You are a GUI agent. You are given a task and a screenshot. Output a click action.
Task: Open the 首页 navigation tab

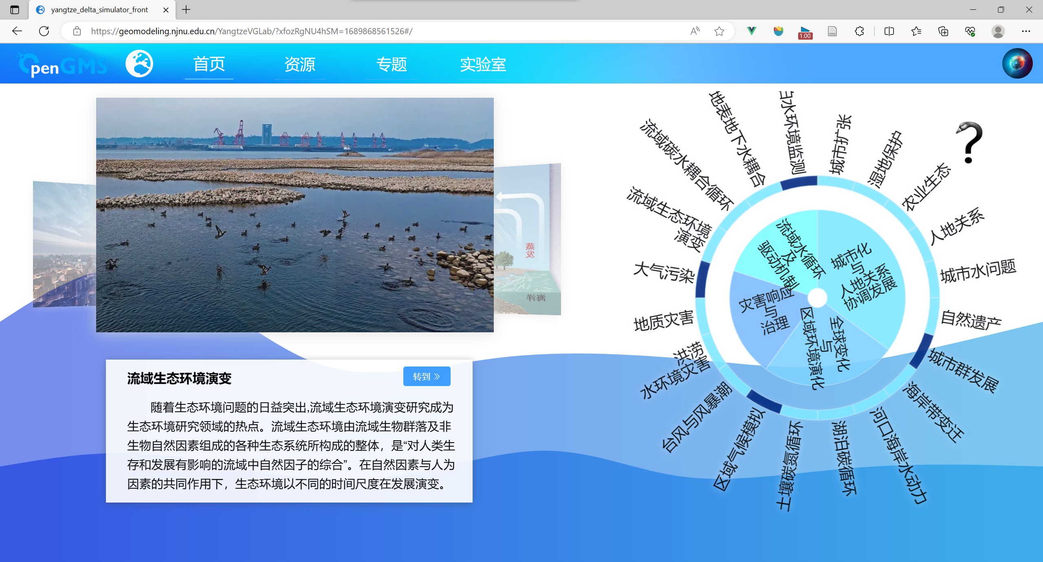[209, 64]
